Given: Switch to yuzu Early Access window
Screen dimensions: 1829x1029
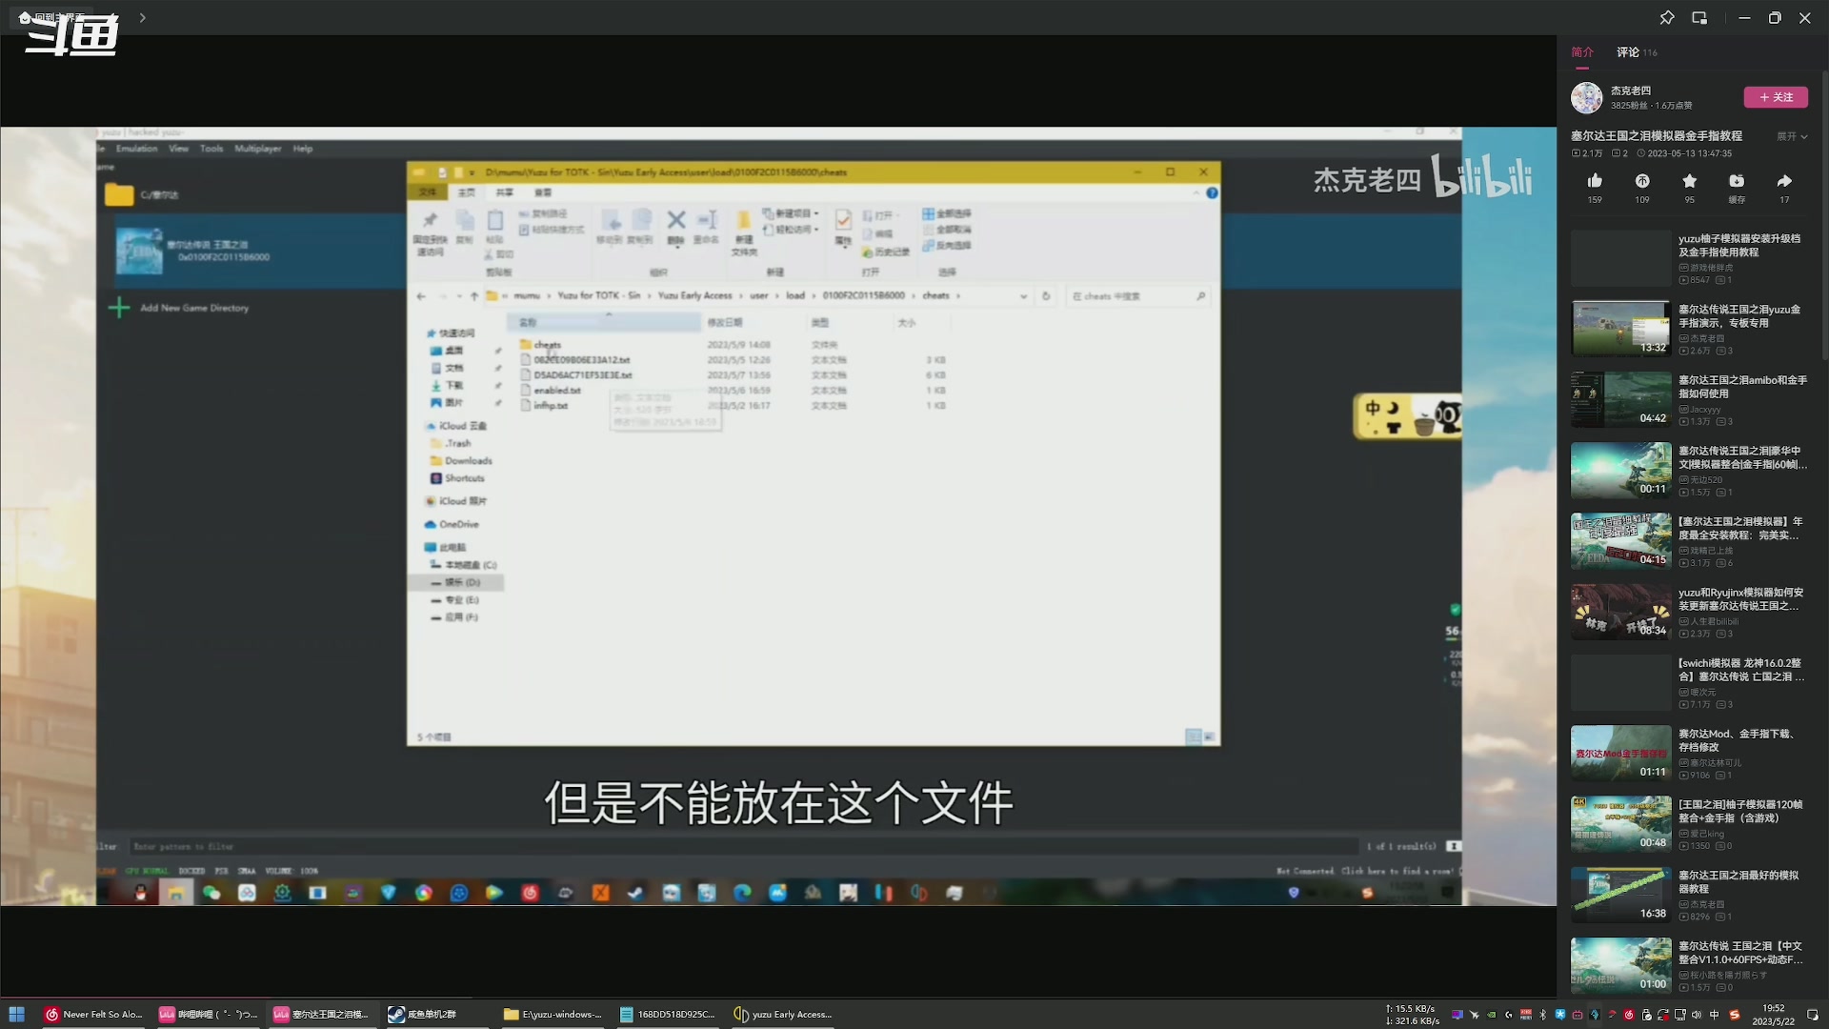Looking at the screenshot, I should coord(783,1014).
